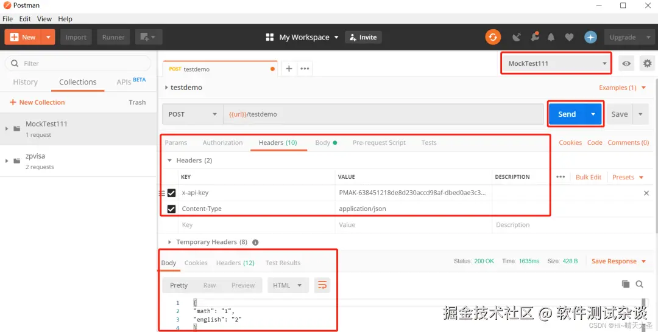This screenshot has width=658, height=332.
Task: Switch to the APIs BETA tab
Action: (x=131, y=81)
